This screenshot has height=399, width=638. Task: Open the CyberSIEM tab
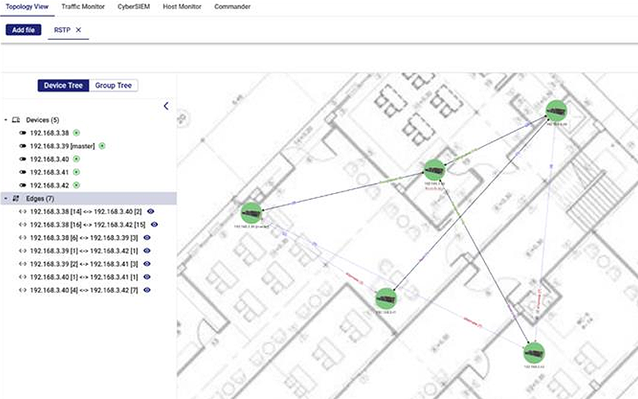click(133, 6)
